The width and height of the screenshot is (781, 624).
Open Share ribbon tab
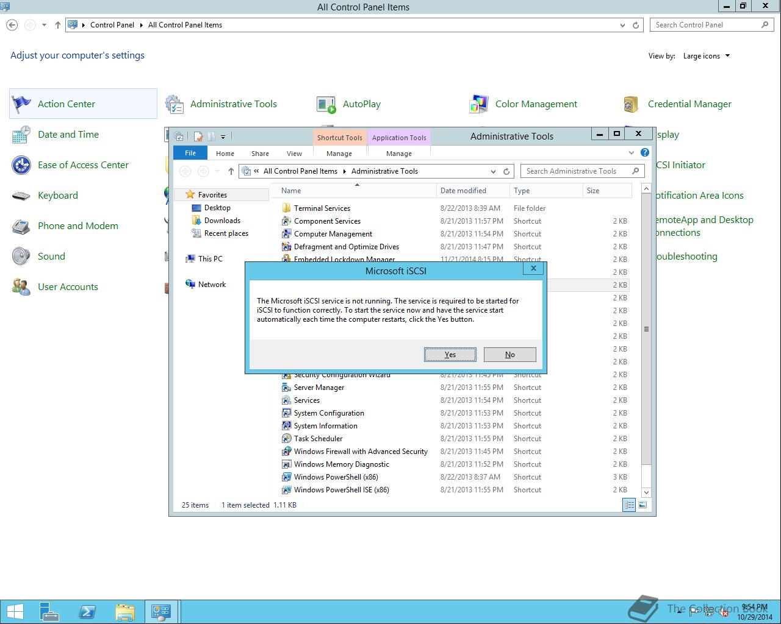click(x=260, y=154)
